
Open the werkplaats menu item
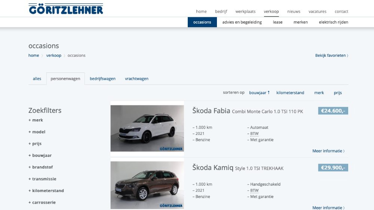[245, 12]
